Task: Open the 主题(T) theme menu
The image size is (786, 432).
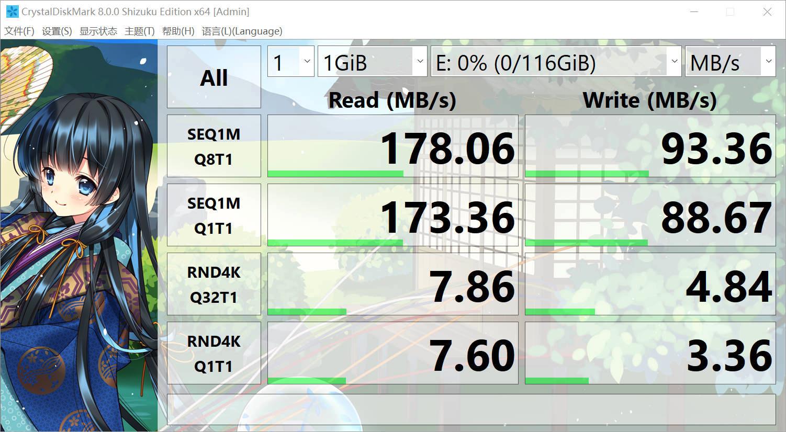Action: 139,31
